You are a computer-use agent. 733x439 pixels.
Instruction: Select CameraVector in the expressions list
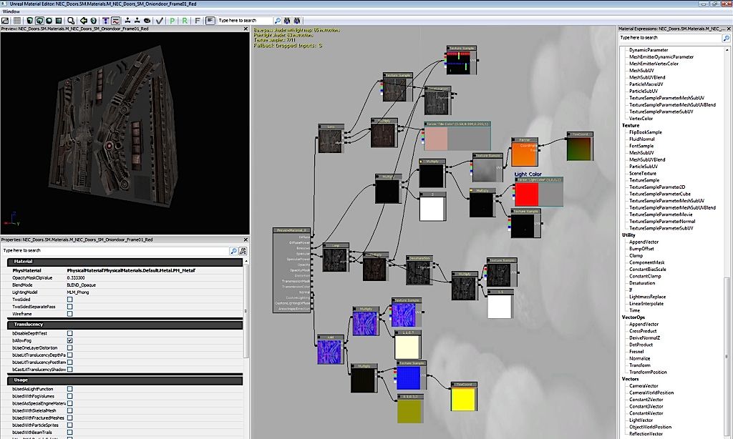[x=644, y=386]
